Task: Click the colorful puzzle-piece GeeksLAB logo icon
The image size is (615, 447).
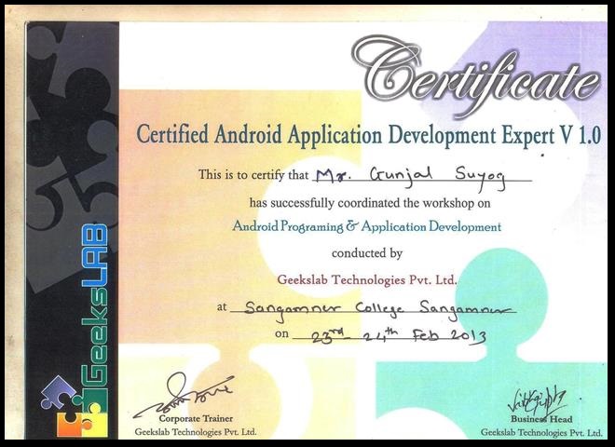Action: 74,406
